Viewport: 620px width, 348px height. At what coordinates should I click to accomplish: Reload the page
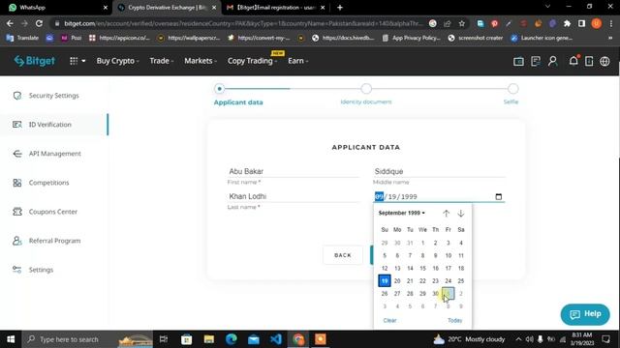[x=39, y=23]
